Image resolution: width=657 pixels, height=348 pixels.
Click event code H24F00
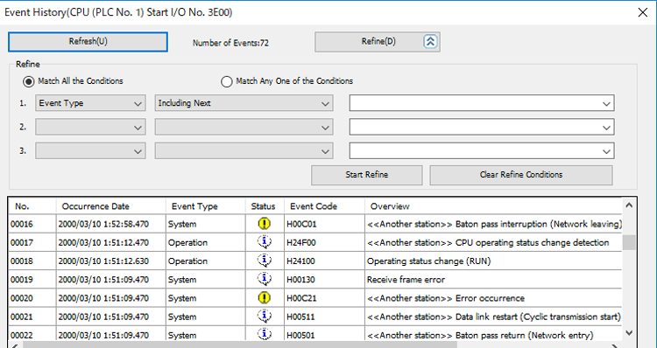(x=300, y=242)
